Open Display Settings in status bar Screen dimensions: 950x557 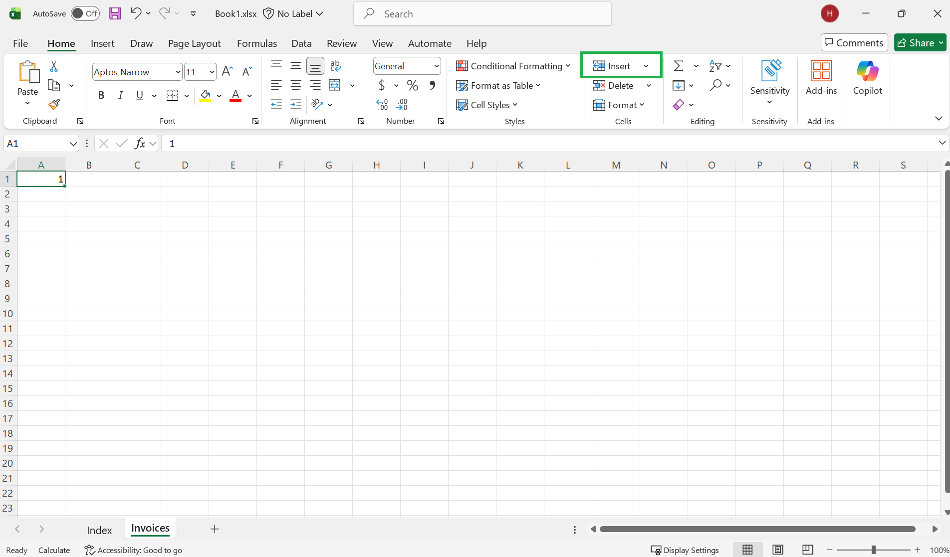tap(685, 550)
